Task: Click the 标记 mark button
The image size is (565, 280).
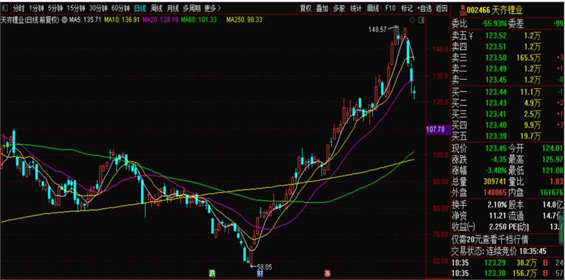Action: point(407,8)
